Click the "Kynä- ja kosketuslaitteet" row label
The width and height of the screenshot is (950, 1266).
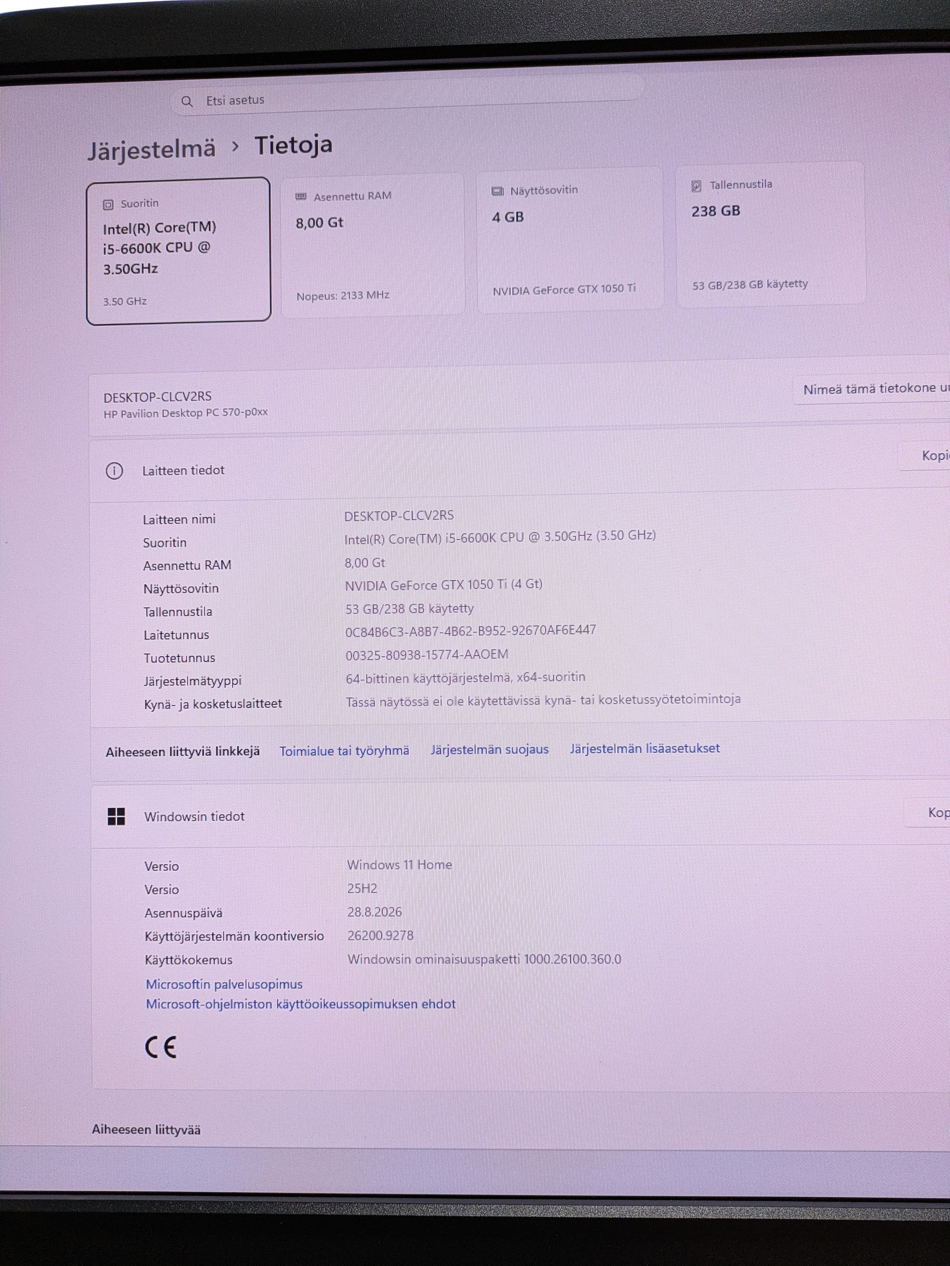(x=213, y=704)
